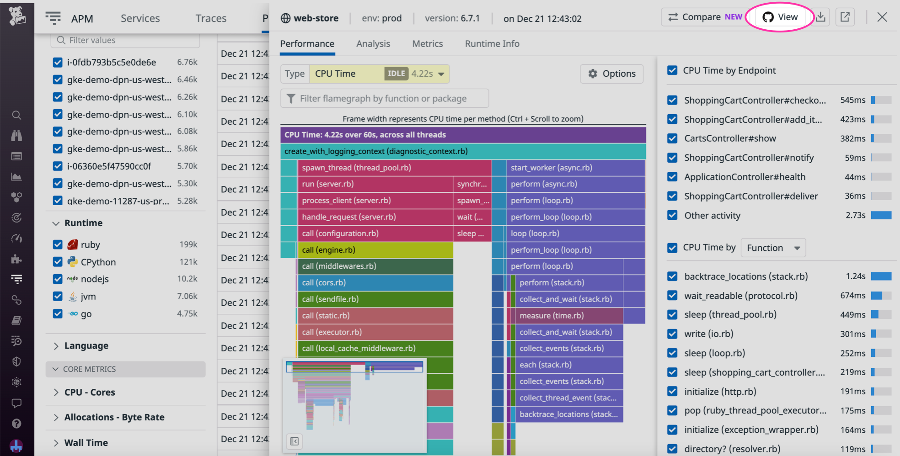Viewport: 900px width, 456px height.
Task: Switch to the Analysis tab
Action: pyautogui.click(x=373, y=43)
